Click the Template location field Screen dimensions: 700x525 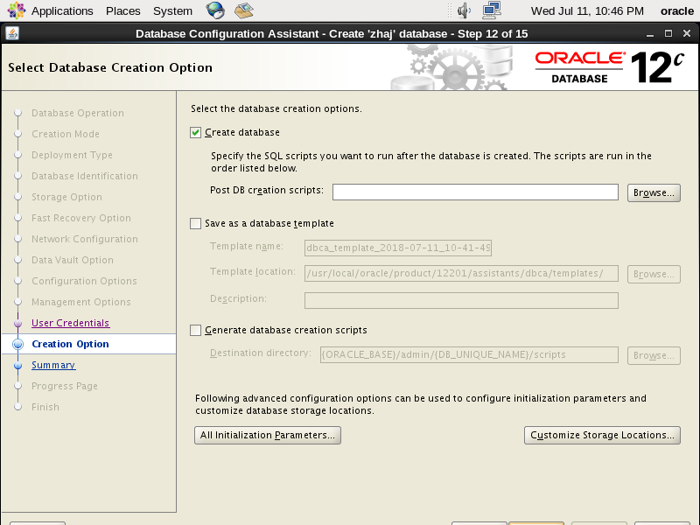(x=461, y=274)
